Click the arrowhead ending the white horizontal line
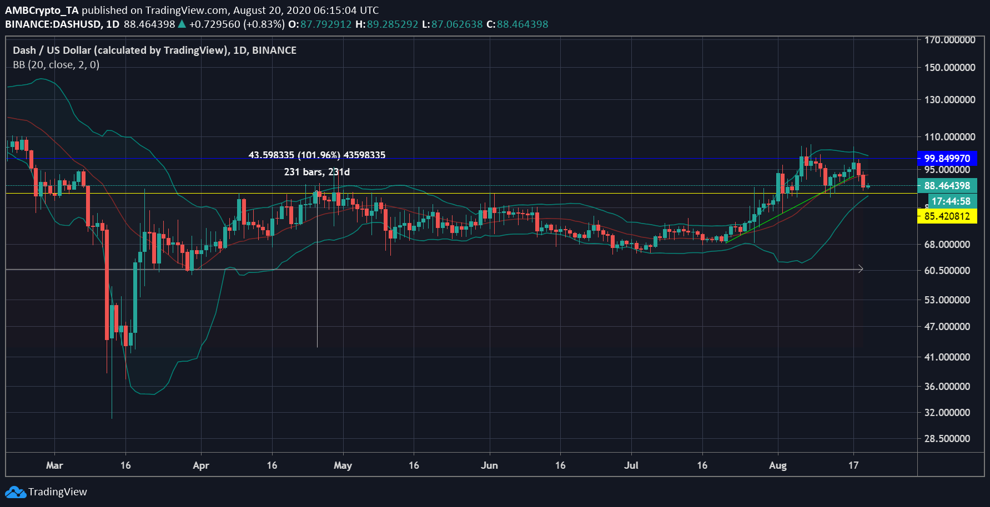The width and height of the screenshot is (990, 507). (x=860, y=269)
